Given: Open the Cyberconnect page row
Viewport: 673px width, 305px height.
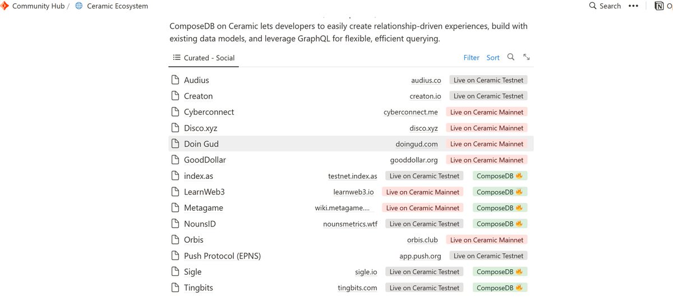Looking at the screenshot, I should click(x=351, y=112).
